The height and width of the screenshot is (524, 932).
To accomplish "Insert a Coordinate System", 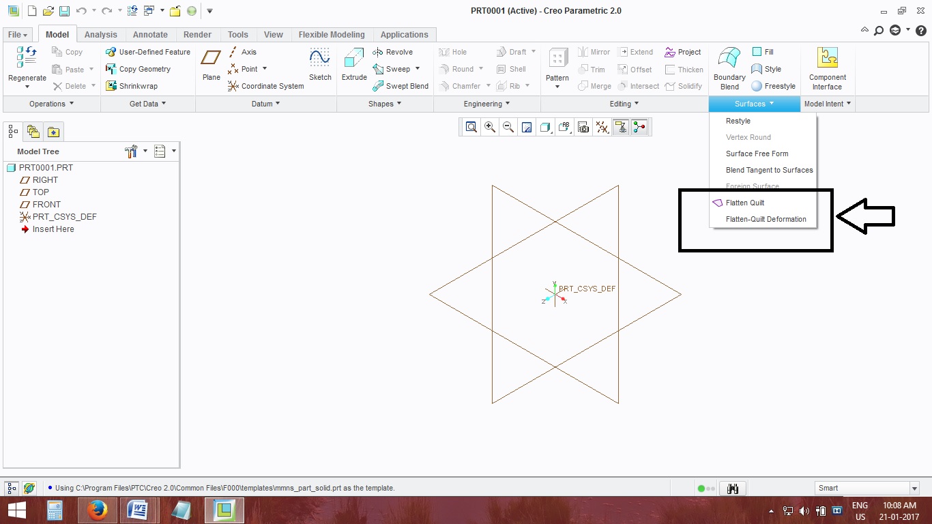I will point(266,86).
